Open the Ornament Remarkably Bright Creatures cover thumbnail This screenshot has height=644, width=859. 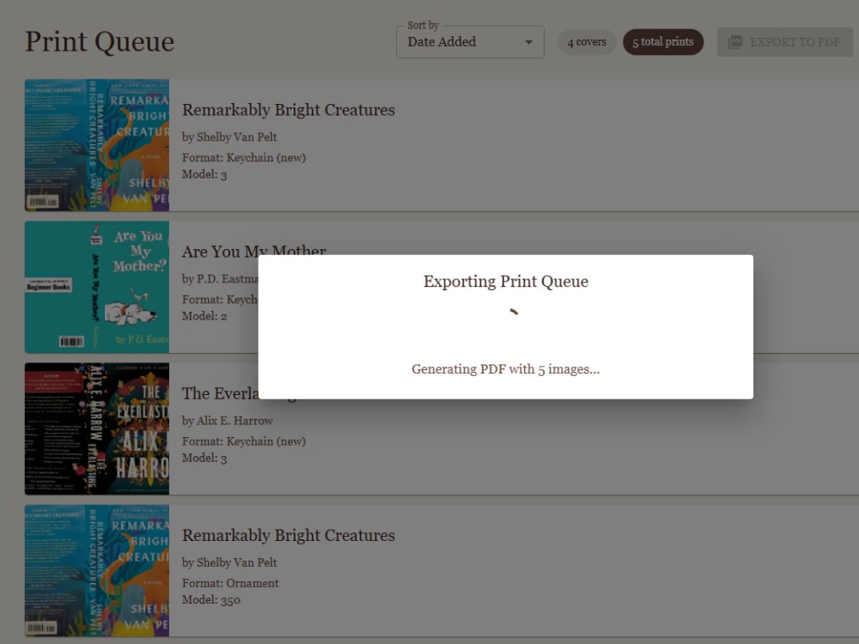pyautogui.click(x=97, y=571)
